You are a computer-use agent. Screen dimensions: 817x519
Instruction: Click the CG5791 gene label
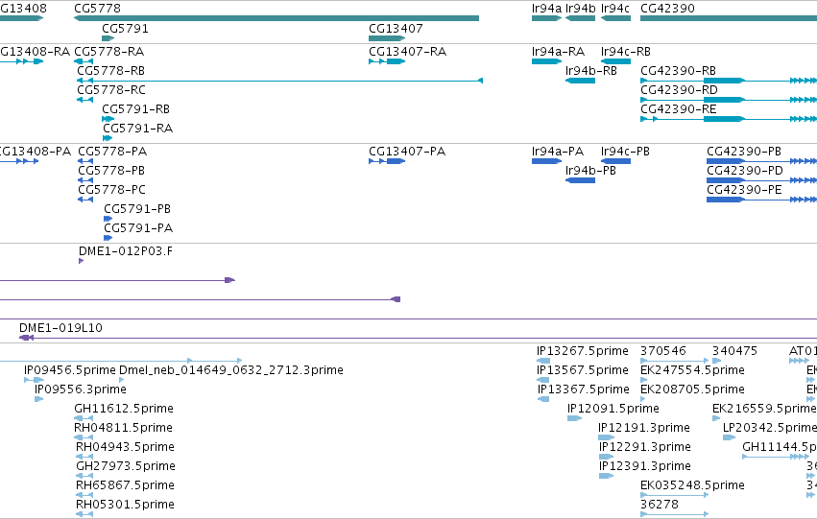[125, 29]
